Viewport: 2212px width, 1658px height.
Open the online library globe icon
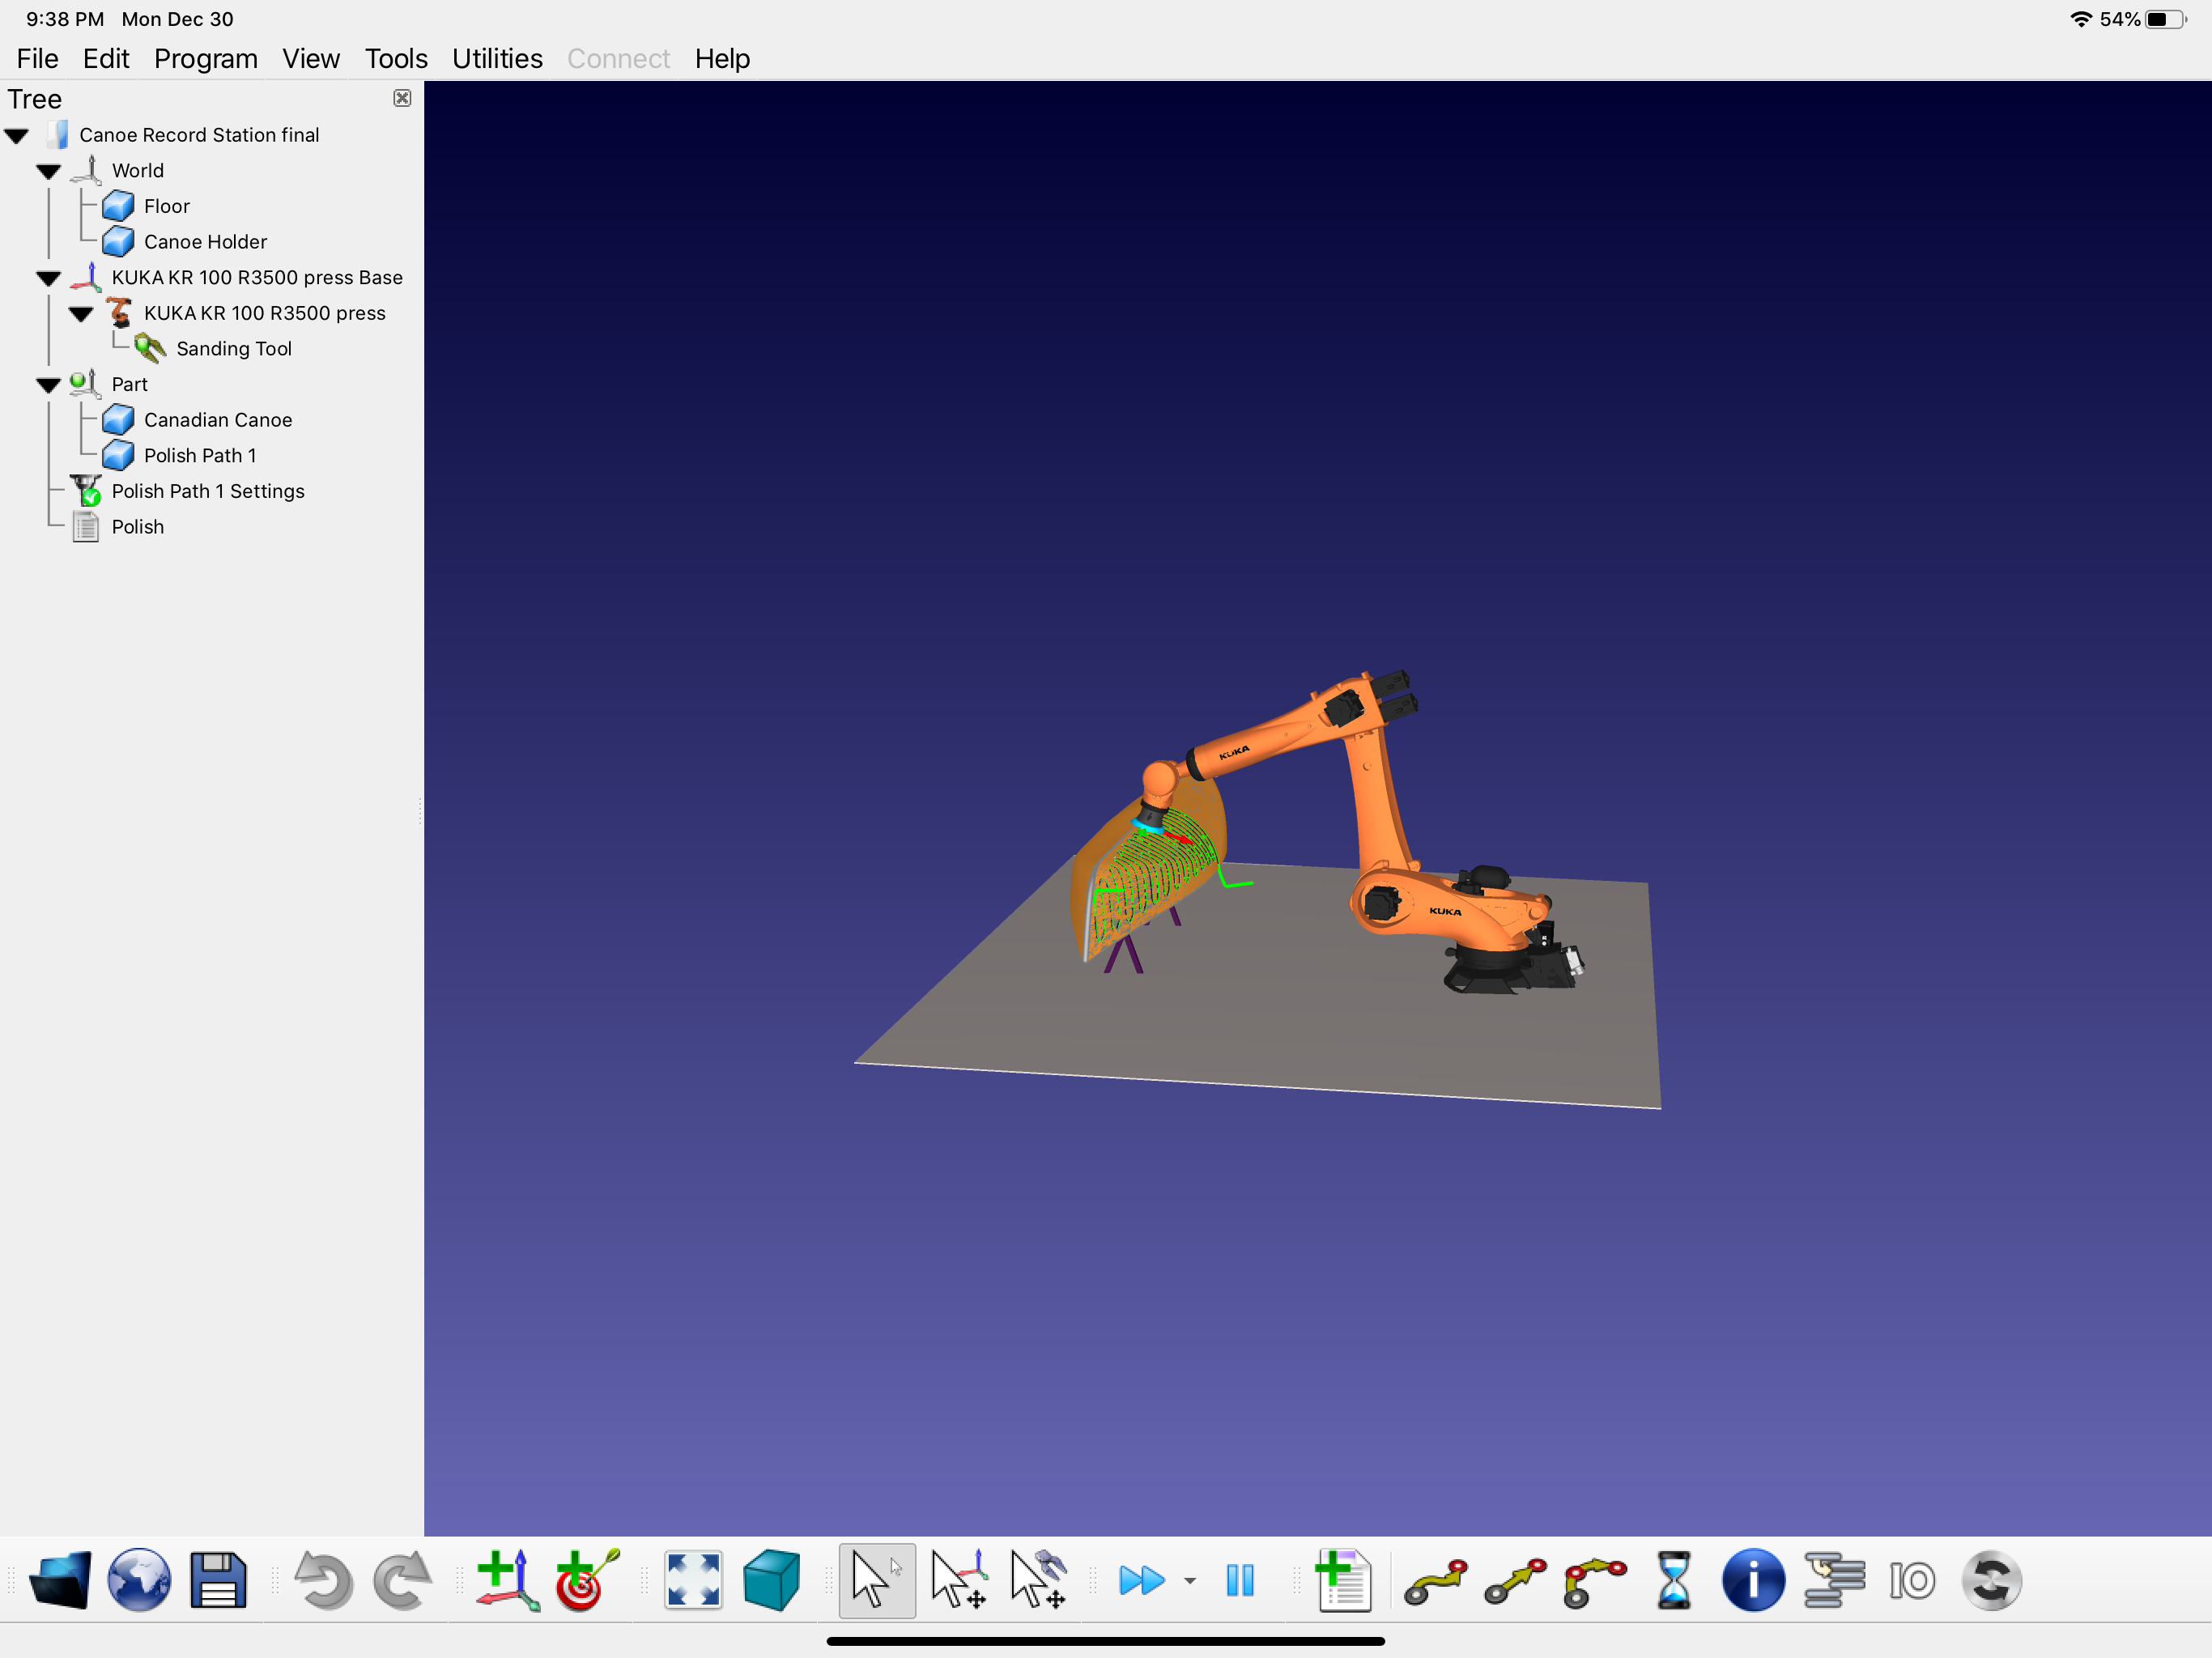click(139, 1580)
